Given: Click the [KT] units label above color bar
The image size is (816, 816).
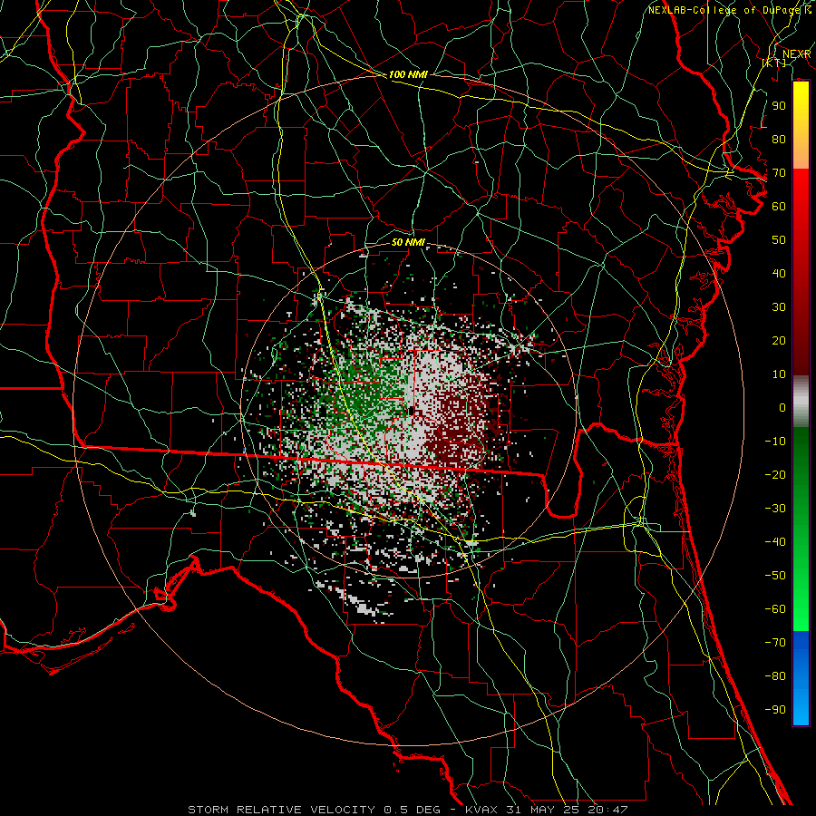Looking at the screenshot, I should [773, 63].
